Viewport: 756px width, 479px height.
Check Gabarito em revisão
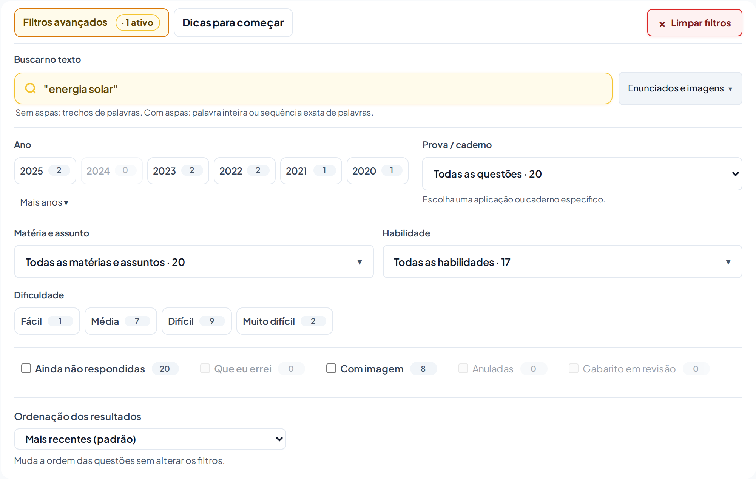coord(574,368)
